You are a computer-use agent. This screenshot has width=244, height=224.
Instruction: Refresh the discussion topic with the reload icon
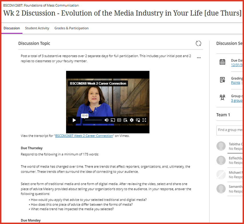click(x=198, y=43)
